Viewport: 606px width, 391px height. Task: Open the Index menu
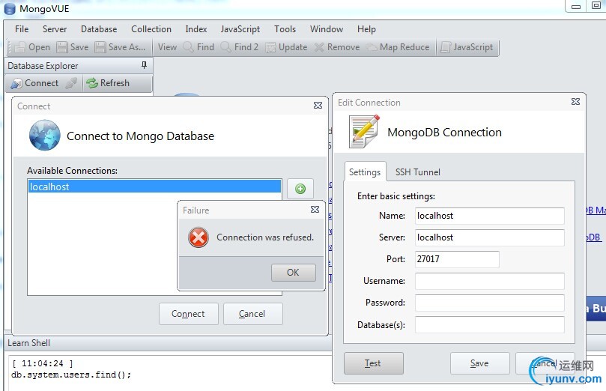coord(196,29)
